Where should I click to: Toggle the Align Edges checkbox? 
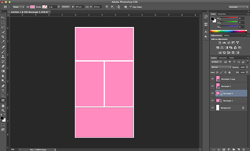click(130, 7)
